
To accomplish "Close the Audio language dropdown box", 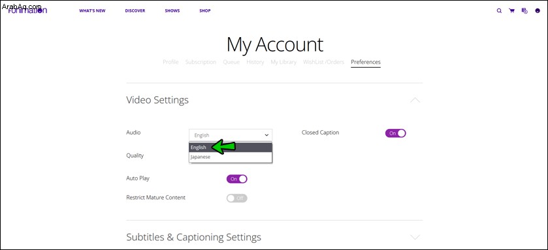I will (231, 135).
